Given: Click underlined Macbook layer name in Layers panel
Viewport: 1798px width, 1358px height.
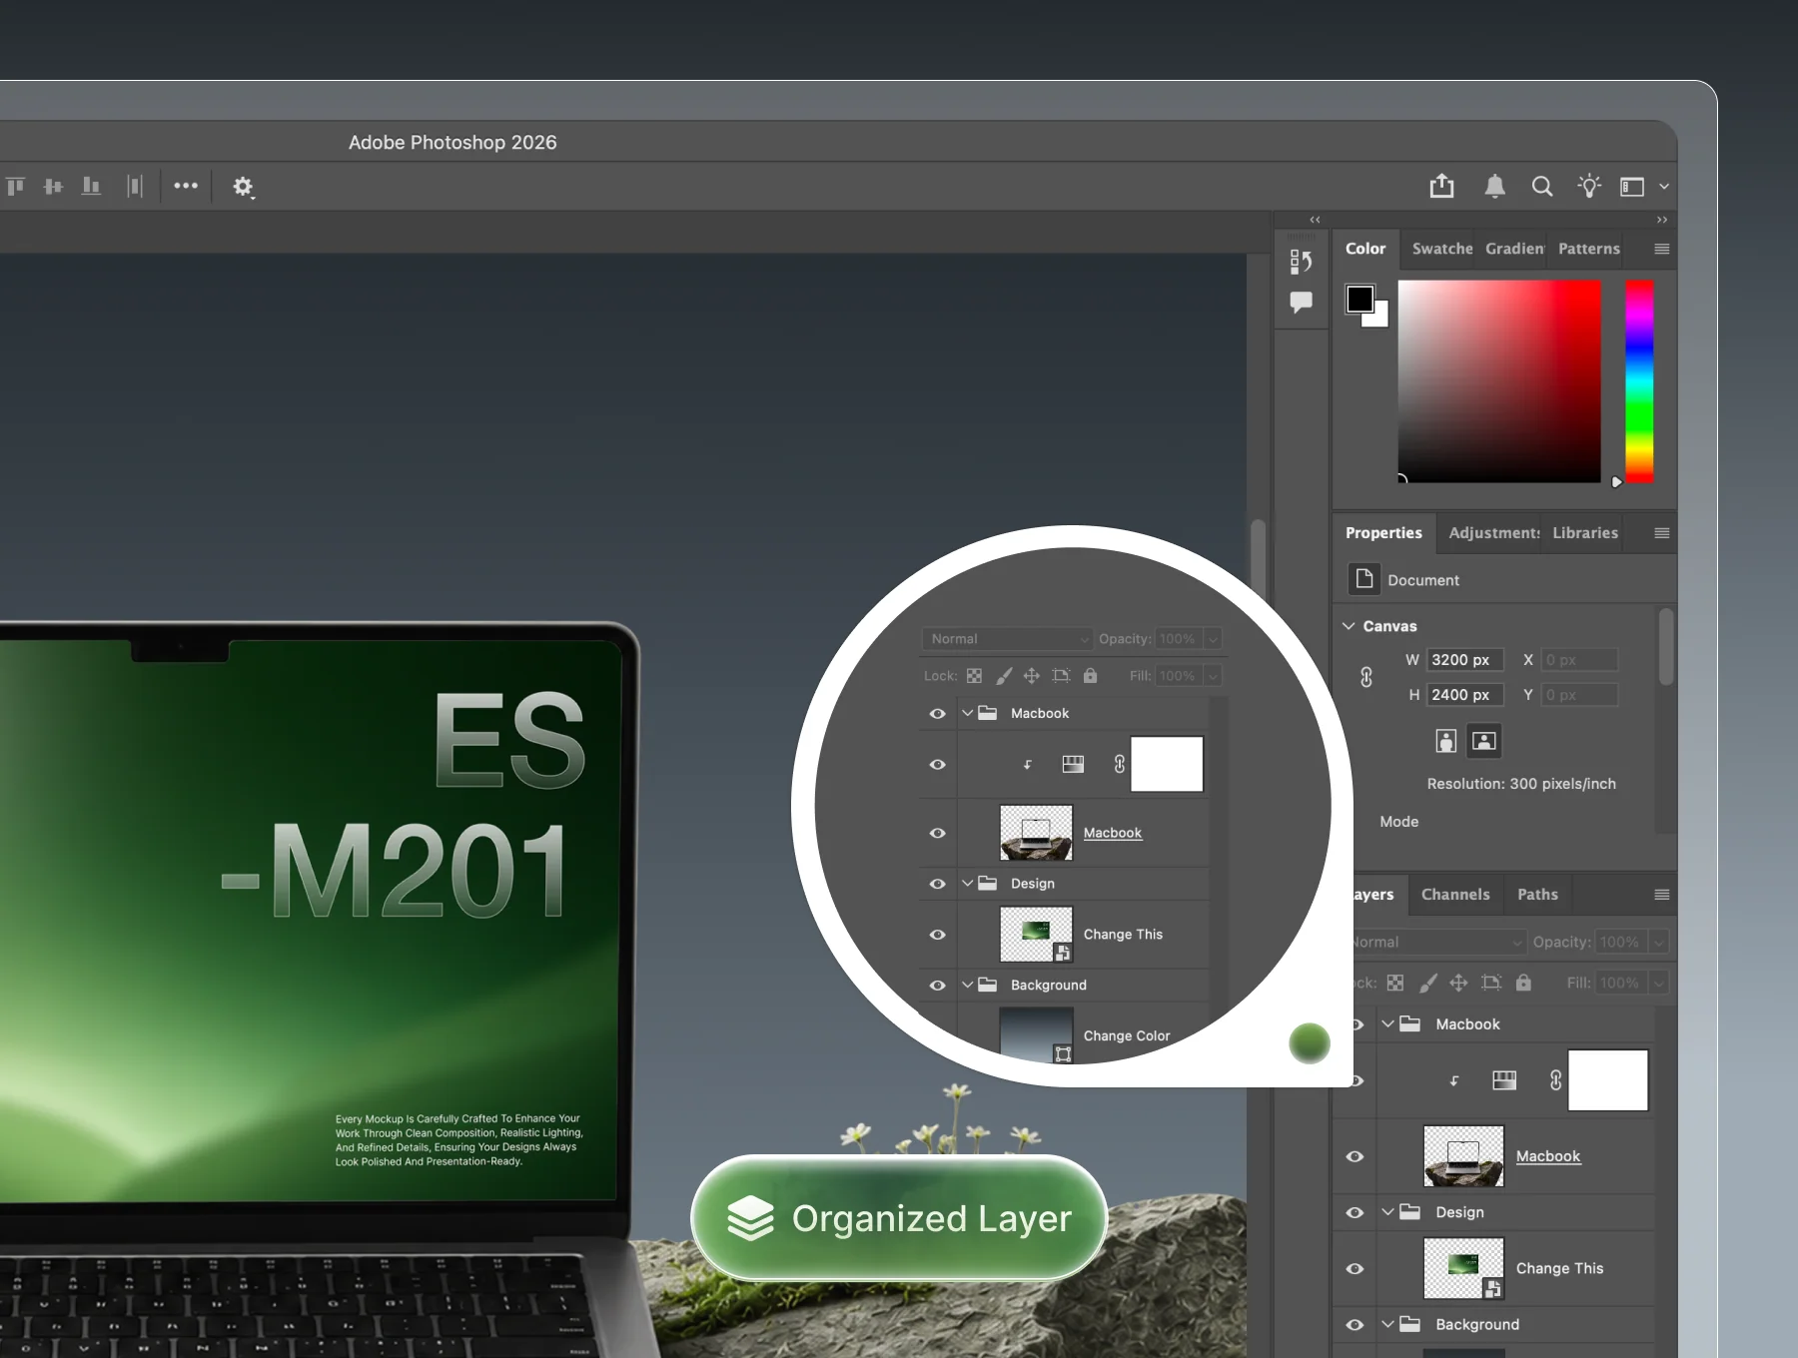Looking at the screenshot, I should [1548, 1156].
